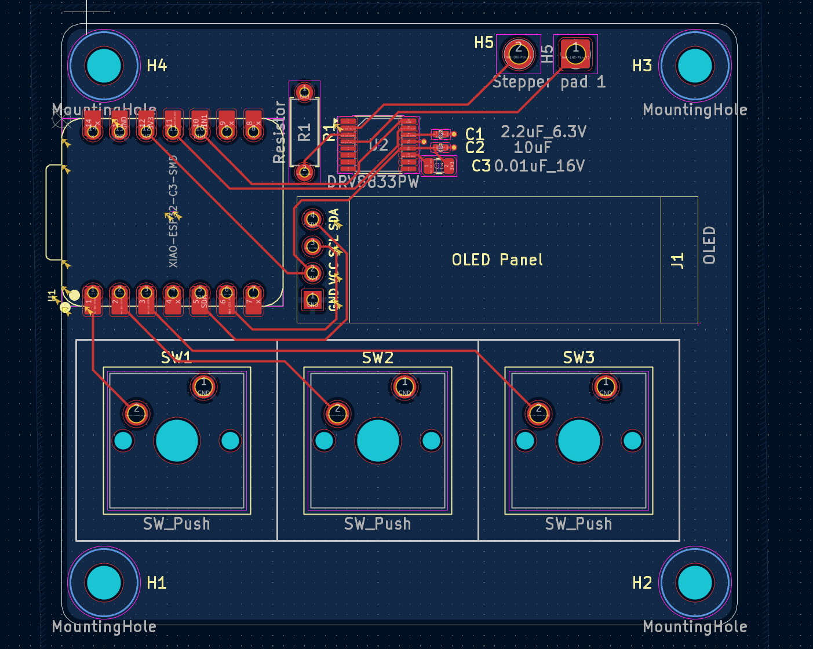Click the MountingHole text under H4
Screen dimensions: 813x649
tap(103, 109)
